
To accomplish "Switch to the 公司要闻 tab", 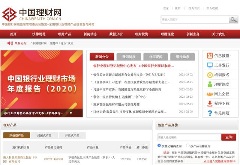I will (156, 57).
